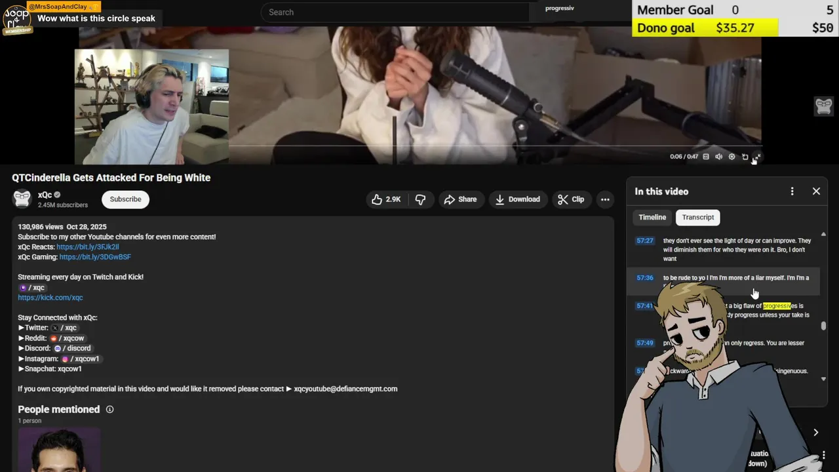Click the "Wow what is this circle speak" chat message
Viewport: 839px width, 472px height.
pyautogui.click(x=96, y=18)
